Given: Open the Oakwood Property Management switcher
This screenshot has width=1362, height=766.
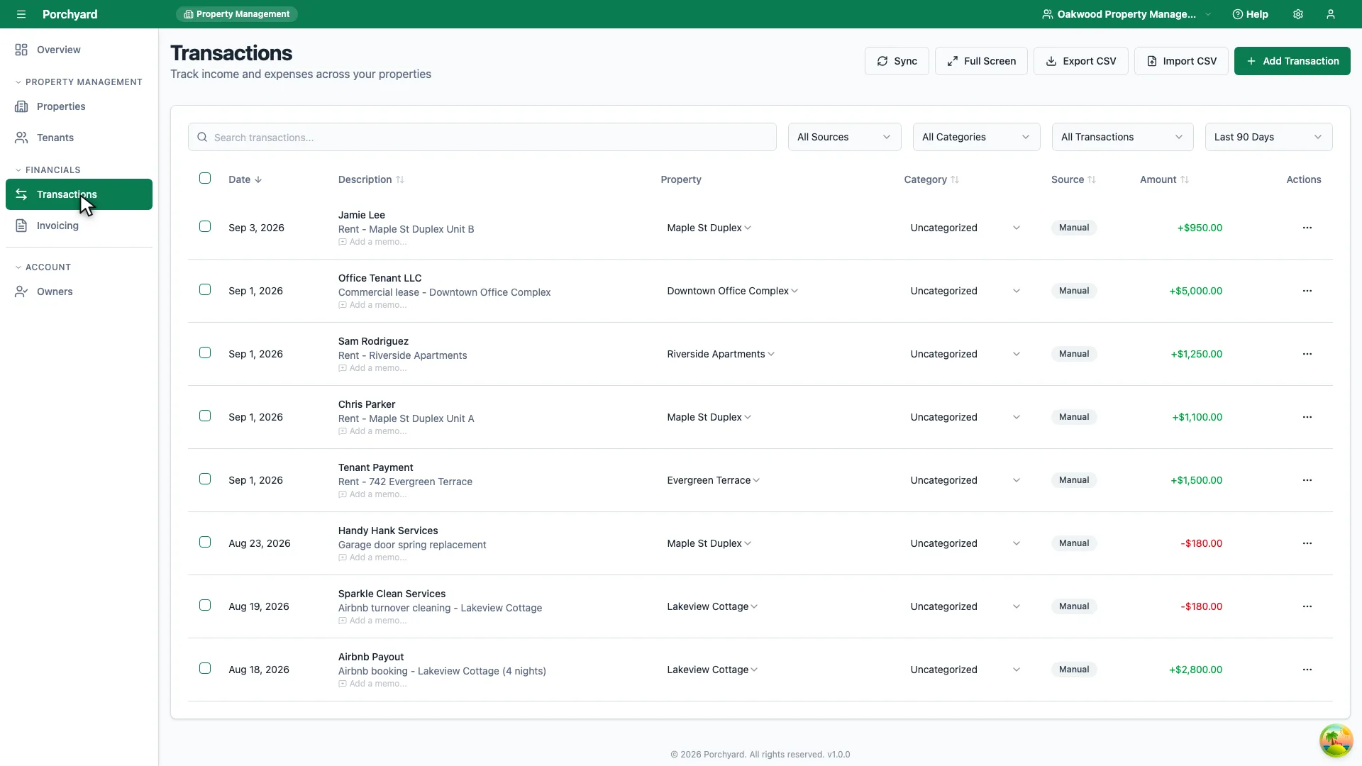Looking at the screenshot, I should point(1126,14).
